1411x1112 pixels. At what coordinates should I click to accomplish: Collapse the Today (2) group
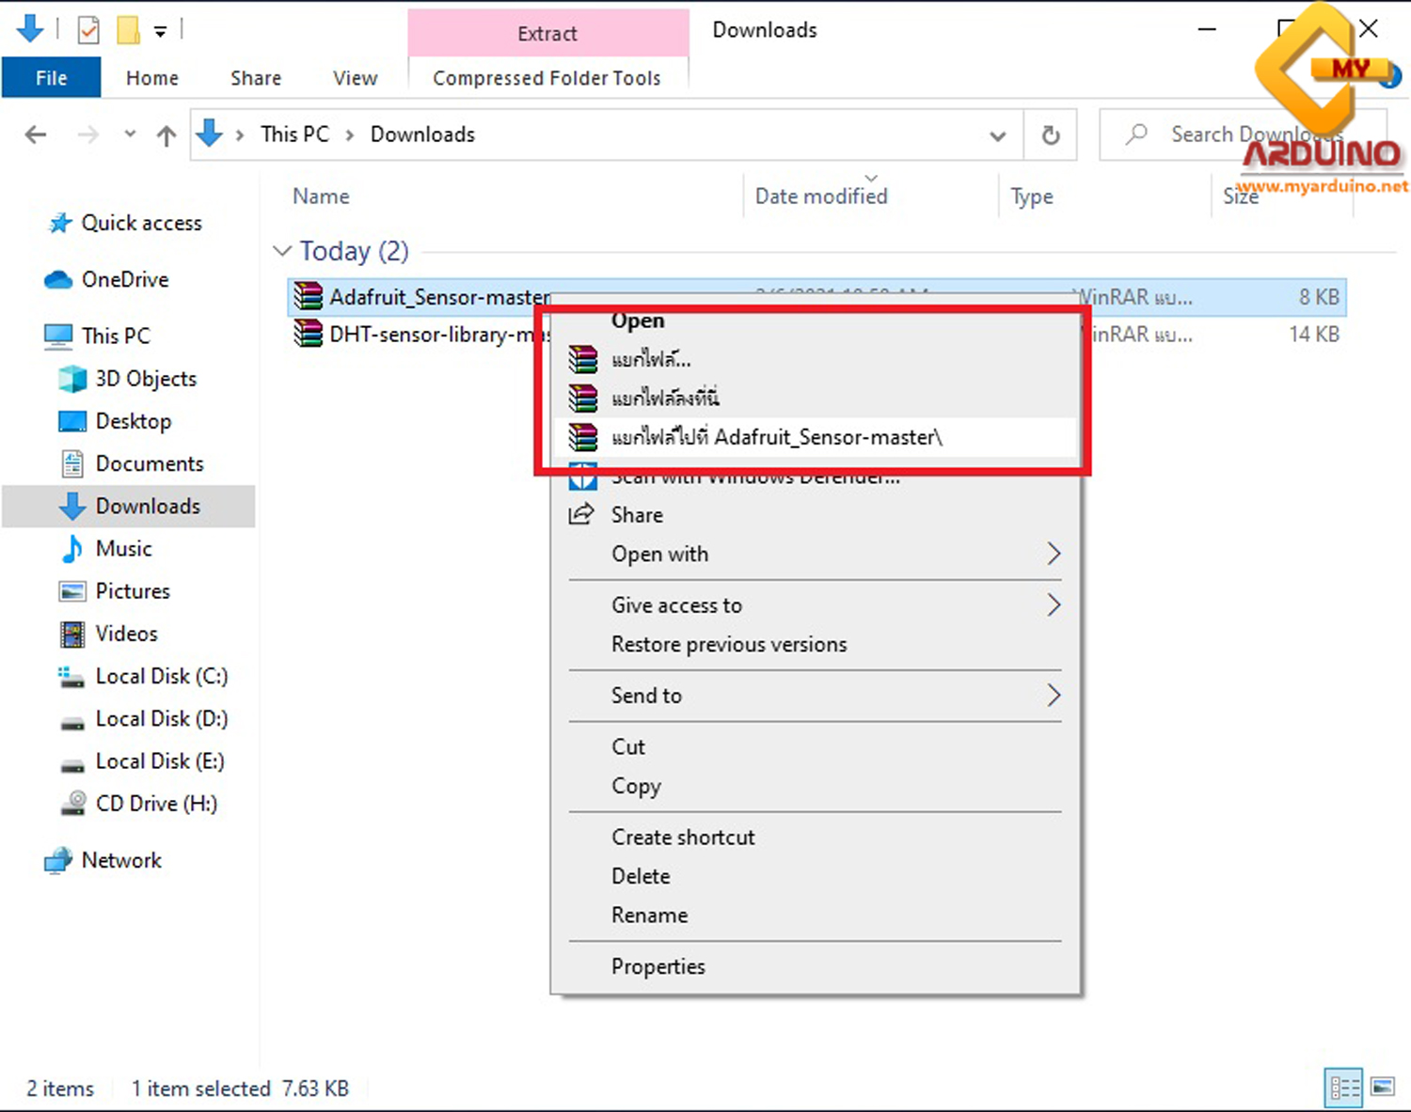(x=282, y=251)
